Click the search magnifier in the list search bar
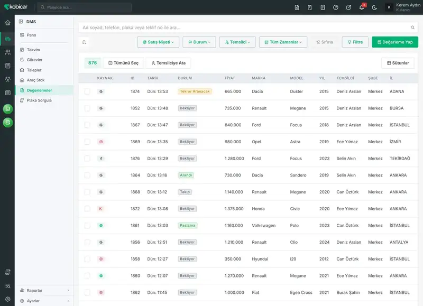Screen dimensions: 423x306 click(x=412, y=27)
